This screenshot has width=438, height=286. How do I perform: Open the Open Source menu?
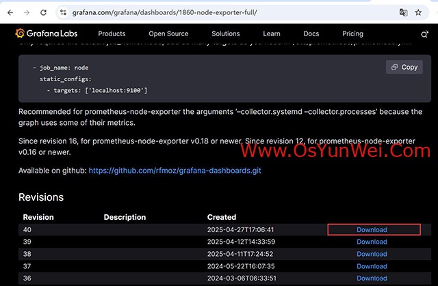click(168, 33)
